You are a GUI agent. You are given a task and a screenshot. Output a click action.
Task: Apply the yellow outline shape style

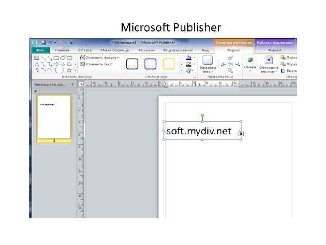[168, 64]
